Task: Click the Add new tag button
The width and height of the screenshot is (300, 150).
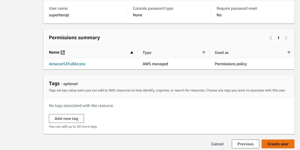Action: click(x=66, y=119)
